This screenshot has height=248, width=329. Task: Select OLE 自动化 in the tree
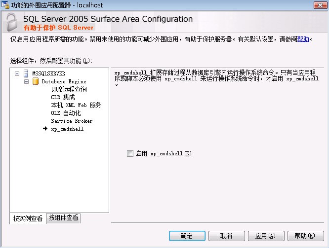pyautogui.click(x=66, y=113)
